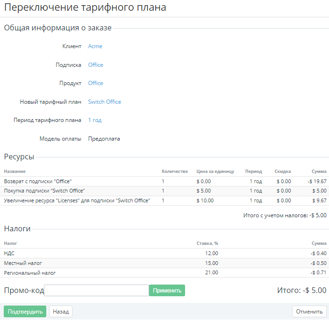Viewport: 329px width, 321px height.
Task: Open the Acme client link
Action: [x=95, y=46]
